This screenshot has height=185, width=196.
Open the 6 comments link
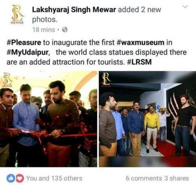coord(144,178)
